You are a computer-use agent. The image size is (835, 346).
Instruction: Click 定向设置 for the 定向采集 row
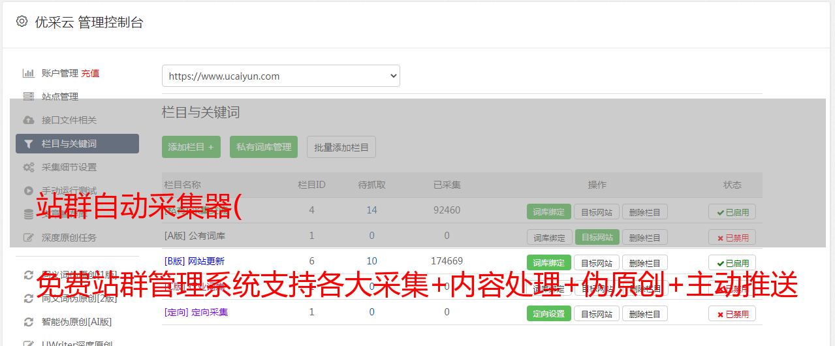coord(549,313)
